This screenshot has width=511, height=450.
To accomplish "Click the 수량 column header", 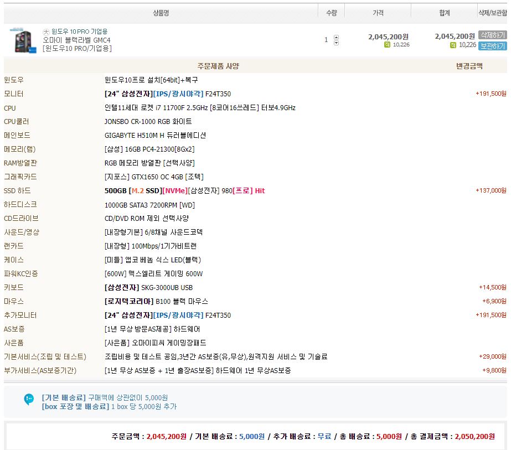I will click(332, 13).
